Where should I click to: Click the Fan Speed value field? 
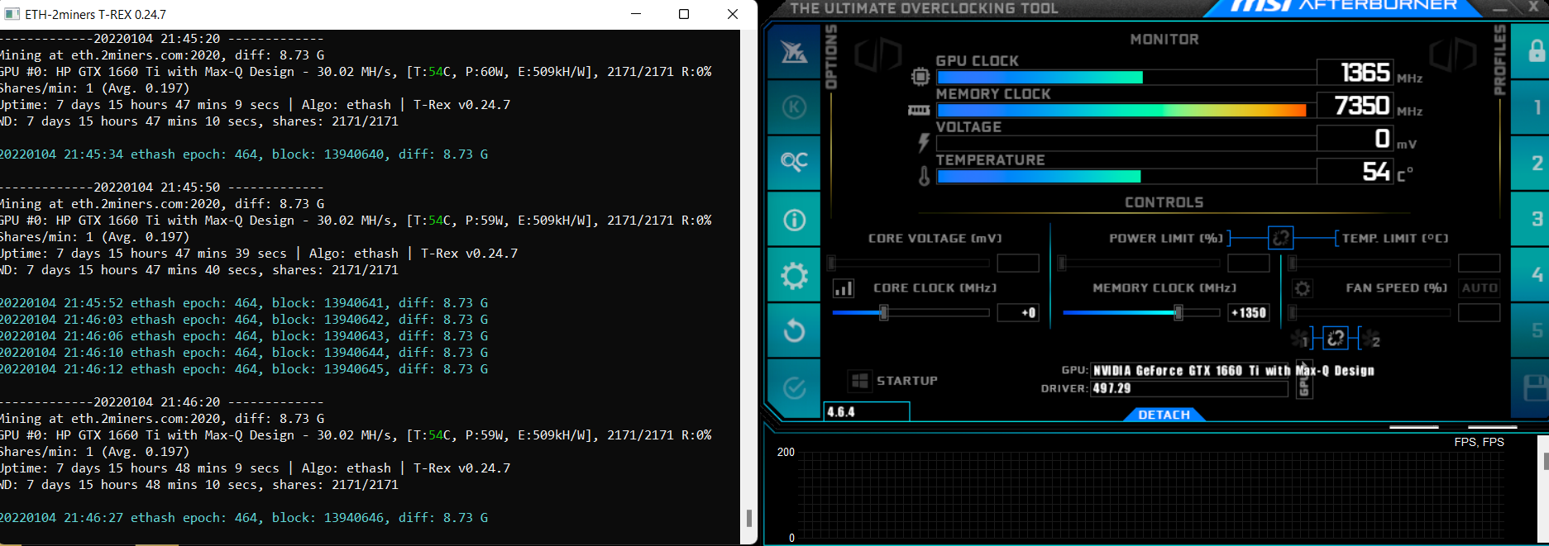(x=1479, y=313)
